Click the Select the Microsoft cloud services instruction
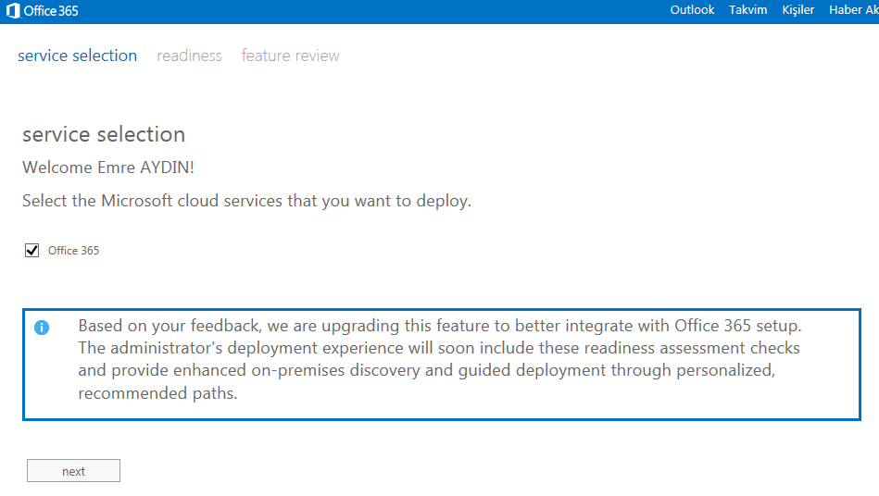 [x=246, y=201]
